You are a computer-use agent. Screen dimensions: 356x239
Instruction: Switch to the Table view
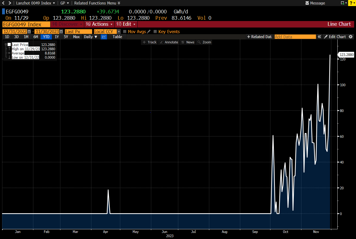[117, 37]
